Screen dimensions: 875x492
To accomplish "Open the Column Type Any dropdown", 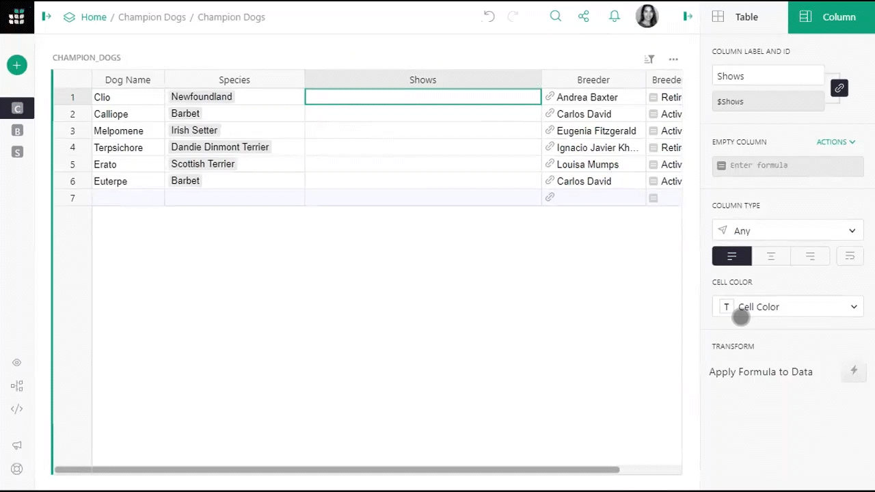I will coord(787,230).
